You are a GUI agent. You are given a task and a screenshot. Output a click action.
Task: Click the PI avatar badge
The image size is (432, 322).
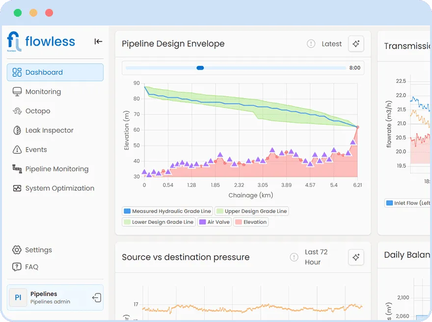pyautogui.click(x=18, y=297)
